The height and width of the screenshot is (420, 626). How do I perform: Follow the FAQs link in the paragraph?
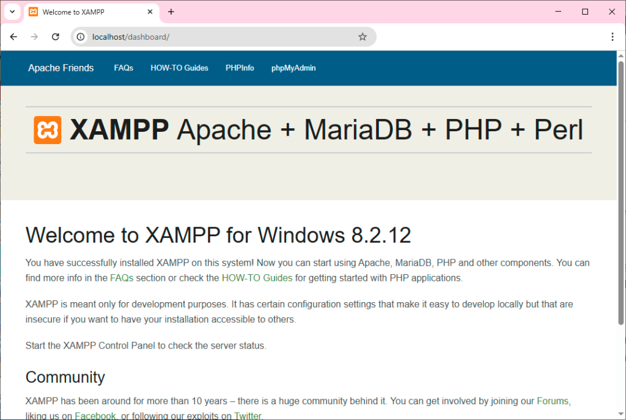pos(122,278)
